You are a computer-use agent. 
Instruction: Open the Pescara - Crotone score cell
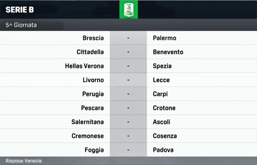[128, 108]
